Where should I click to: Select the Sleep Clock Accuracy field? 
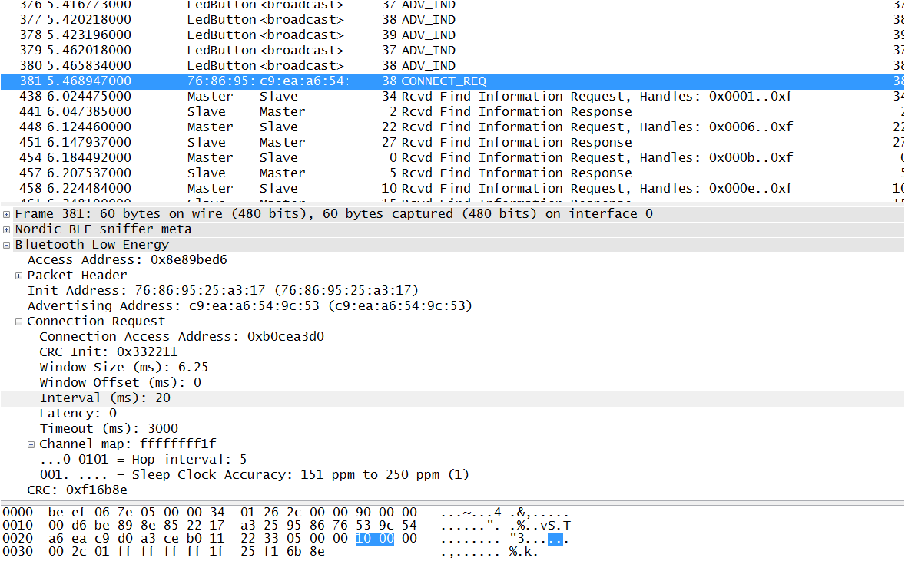click(x=254, y=475)
